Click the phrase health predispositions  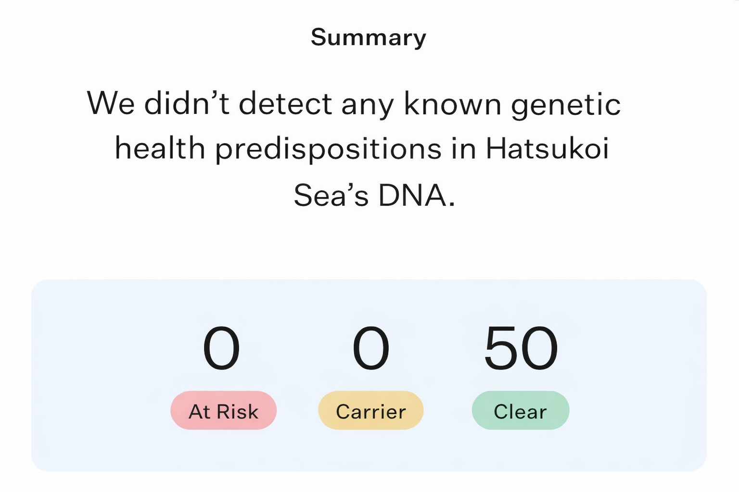[278, 148]
